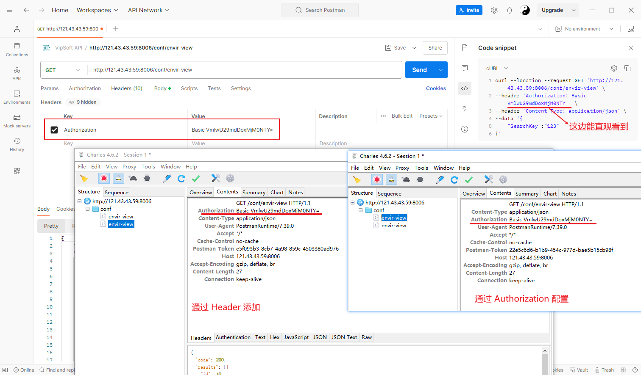Open the Proxy menu in front Charles window

[402, 168]
